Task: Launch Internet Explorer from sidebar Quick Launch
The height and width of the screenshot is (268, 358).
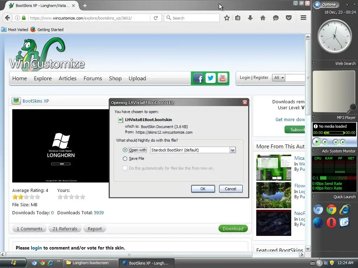Action: tap(344, 209)
